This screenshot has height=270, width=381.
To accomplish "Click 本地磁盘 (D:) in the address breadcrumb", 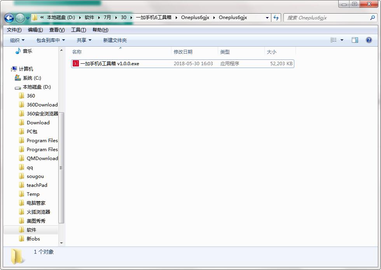I will coord(61,17).
